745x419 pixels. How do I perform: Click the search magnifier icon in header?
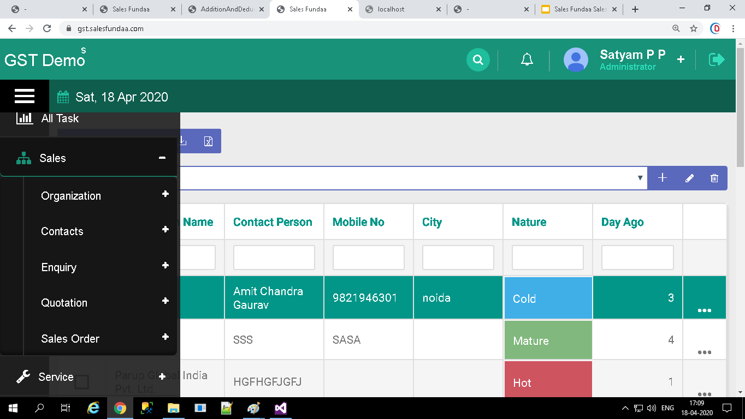[478, 60]
